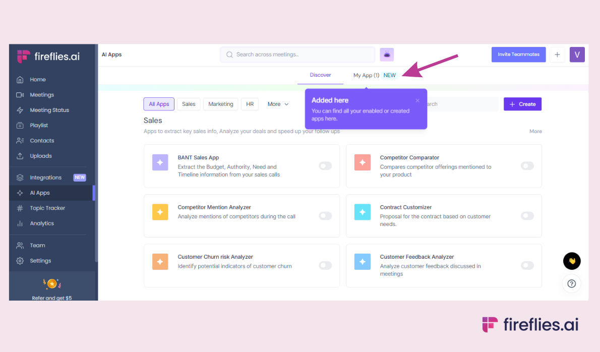Open the Playlist icon in sidebar

tap(20, 125)
